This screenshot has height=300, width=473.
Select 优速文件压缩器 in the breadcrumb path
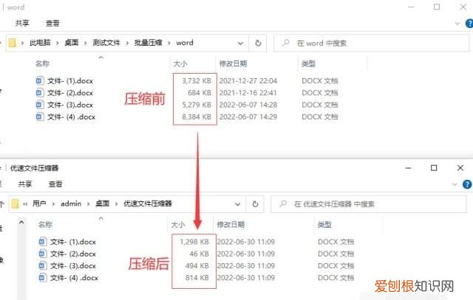(148, 203)
